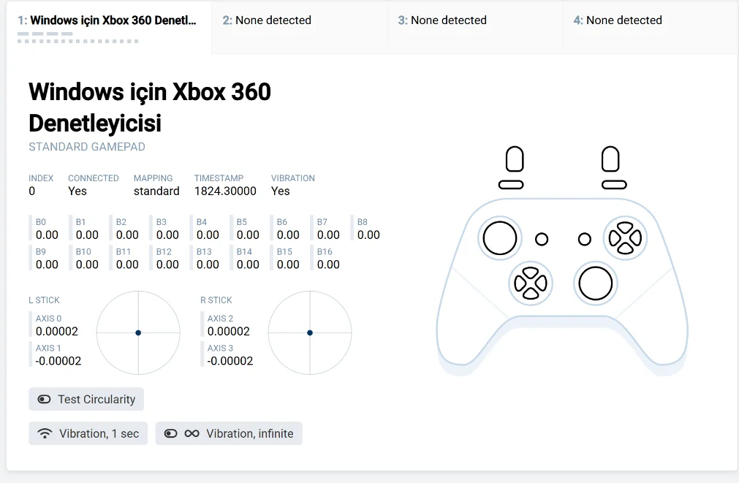Click the right analog stick on the diagram
This screenshot has height=483, width=739.
pos(595,284)
